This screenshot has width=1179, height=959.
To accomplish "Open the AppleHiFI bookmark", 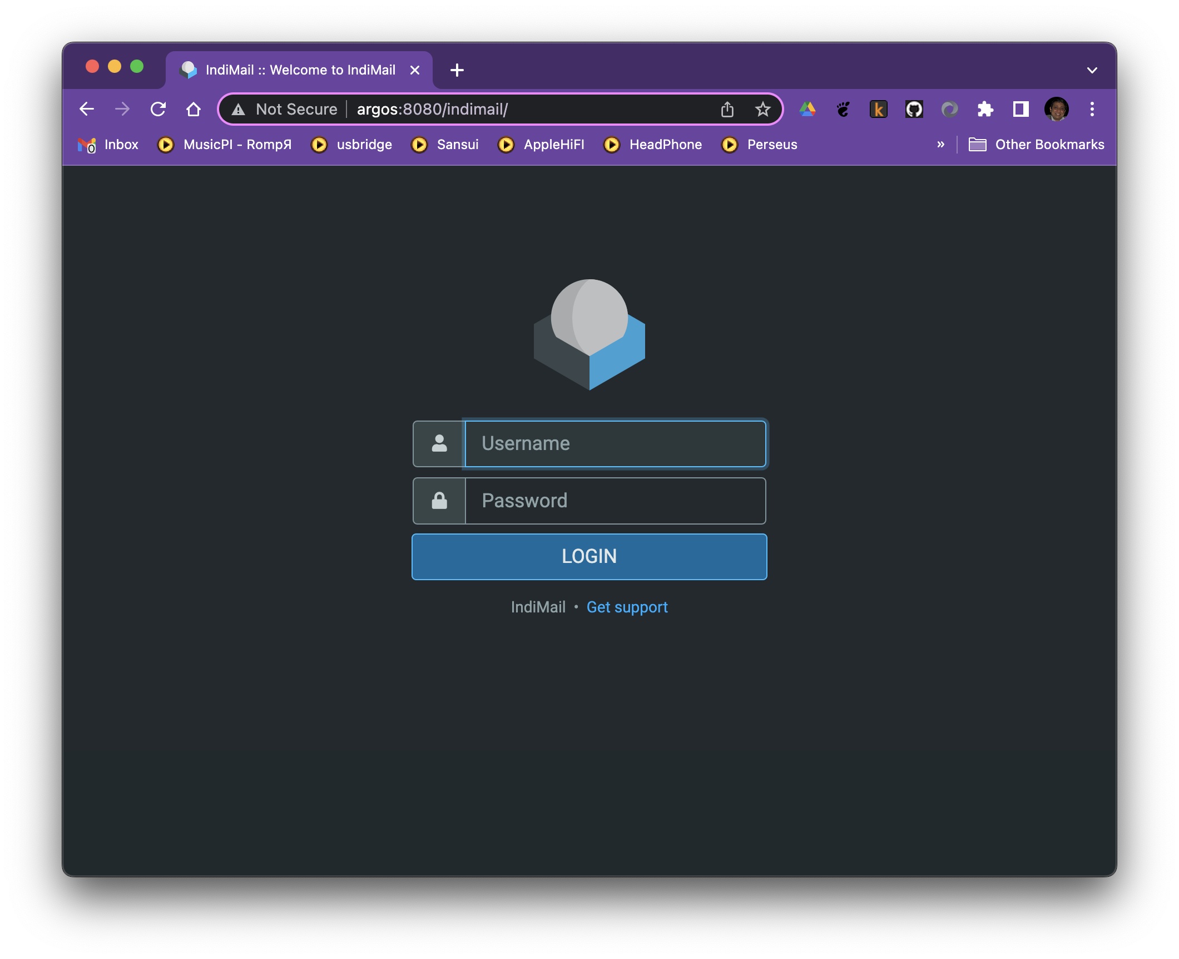I will [541, 145].
